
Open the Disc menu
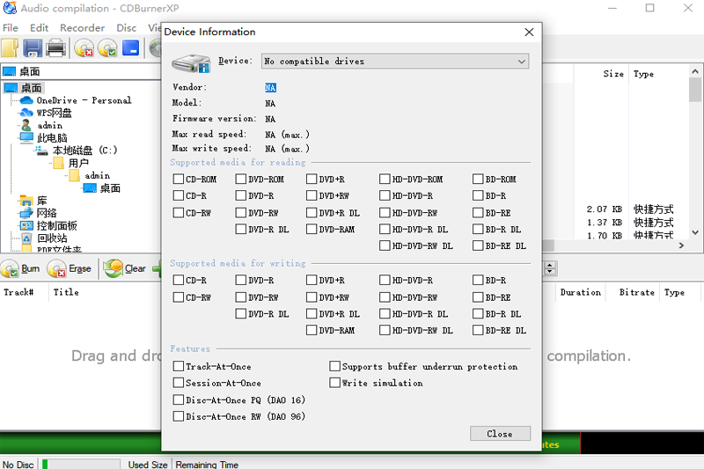click(126, 28)
